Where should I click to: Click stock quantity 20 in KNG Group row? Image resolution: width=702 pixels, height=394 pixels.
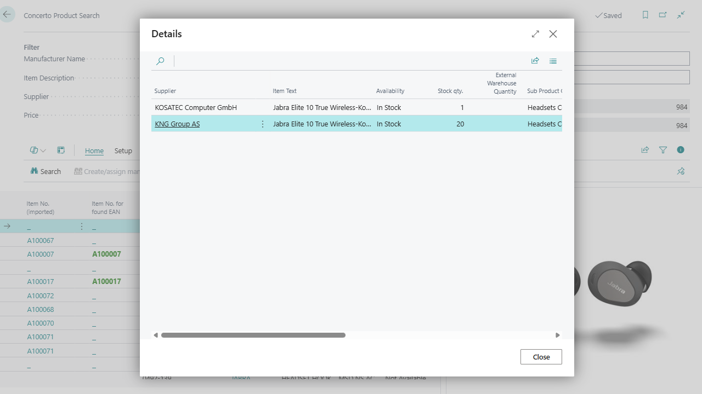(x=460, y=124)
